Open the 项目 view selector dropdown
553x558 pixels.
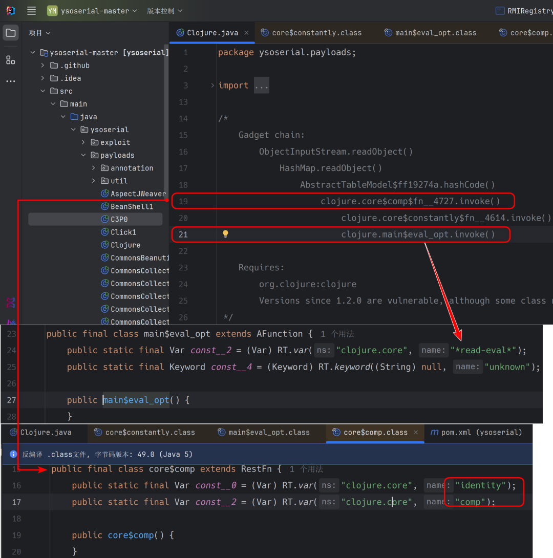[x=39, y=33]
